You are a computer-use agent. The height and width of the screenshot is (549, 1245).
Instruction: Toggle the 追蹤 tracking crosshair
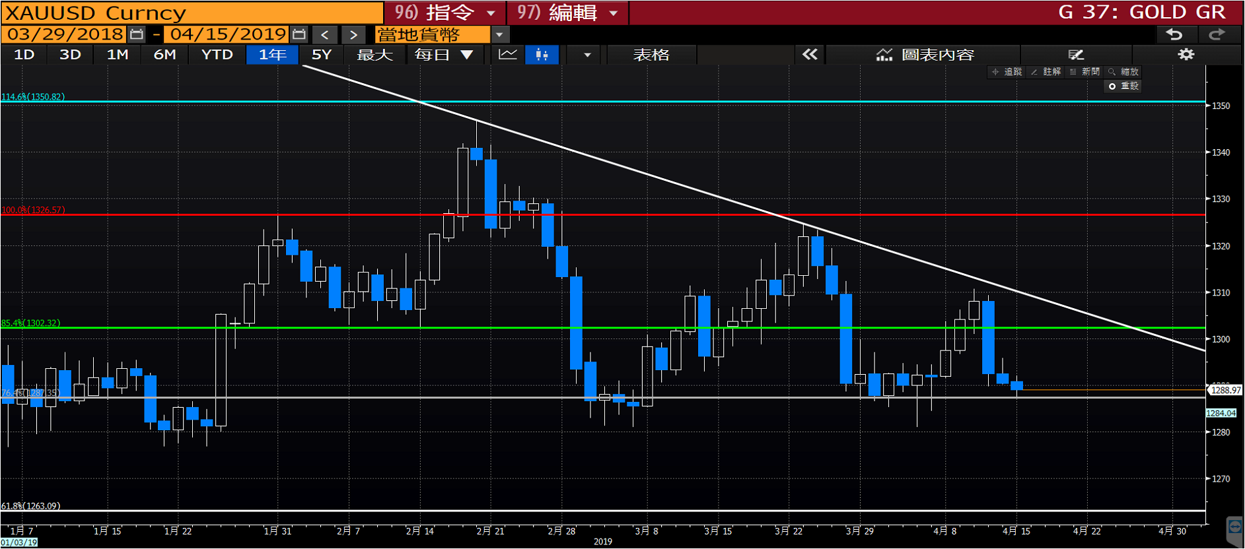click(x=1007, y=72)
